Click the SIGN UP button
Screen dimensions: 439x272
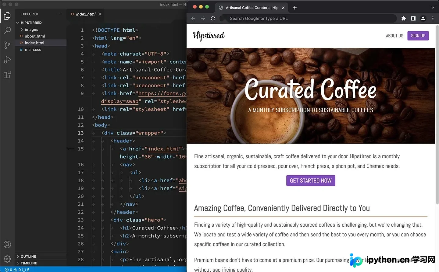tap(418, 36)
